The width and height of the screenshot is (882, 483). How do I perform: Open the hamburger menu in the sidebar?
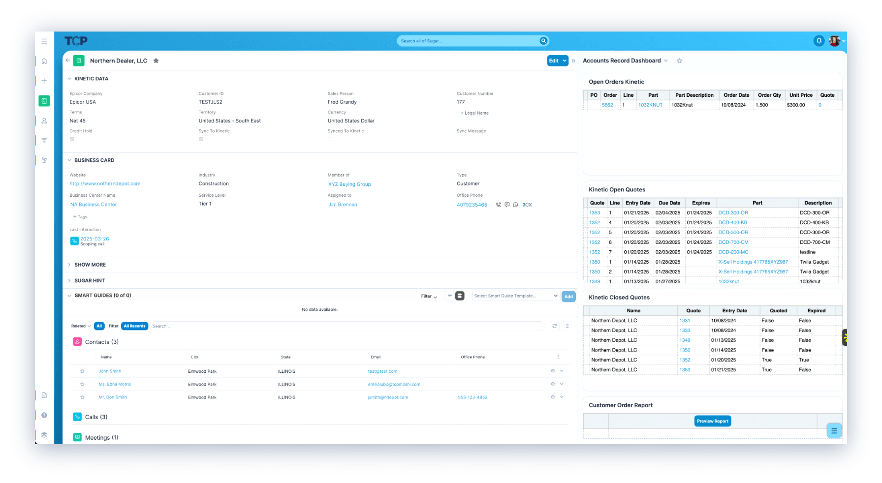coord(44,41)
